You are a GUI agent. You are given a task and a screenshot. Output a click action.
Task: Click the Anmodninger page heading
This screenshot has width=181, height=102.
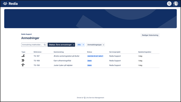click(30, 38)
